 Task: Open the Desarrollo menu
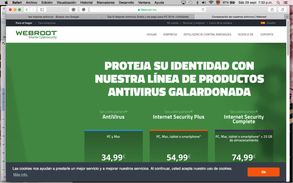tap(127, 2)
